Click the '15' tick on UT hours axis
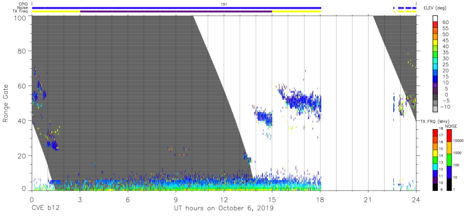Image resolution: width=468 pixels, height=216 pixels. coord(272,199)
